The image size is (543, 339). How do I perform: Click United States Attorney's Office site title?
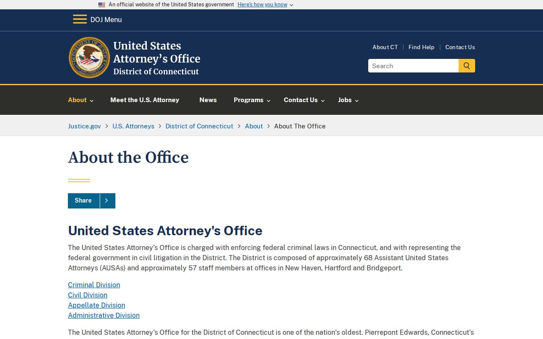point(157,58)
